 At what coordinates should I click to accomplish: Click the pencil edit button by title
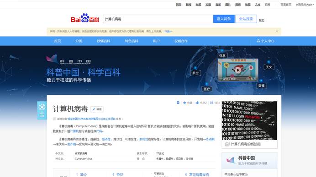click(x=97, y=109)
